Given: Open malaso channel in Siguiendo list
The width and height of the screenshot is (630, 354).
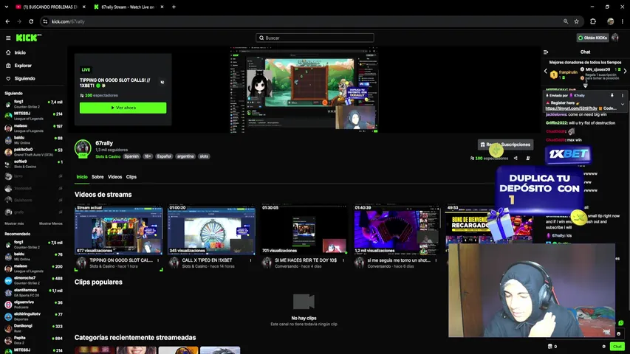Looking at the screenshot, I should pyautogui.click(x=34, y=128).
